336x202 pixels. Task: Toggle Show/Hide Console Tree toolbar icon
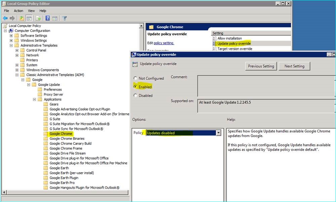[x=29, y=18]
